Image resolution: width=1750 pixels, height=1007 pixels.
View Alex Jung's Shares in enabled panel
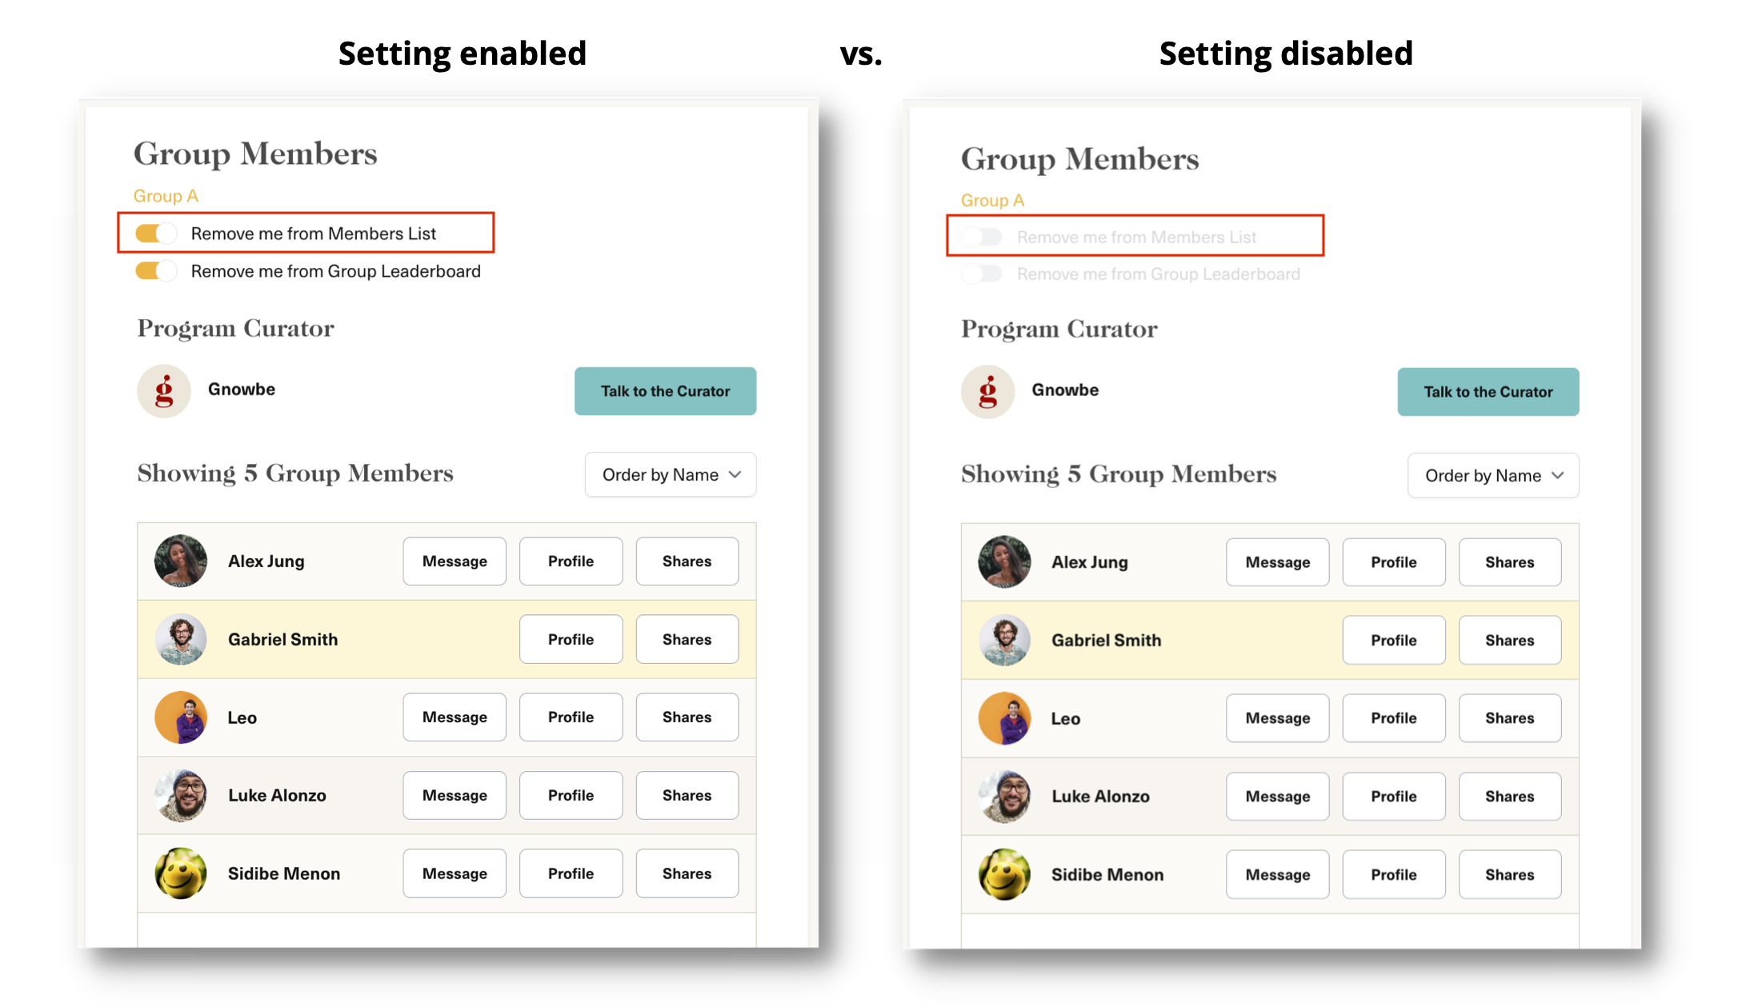click(687, 561)
